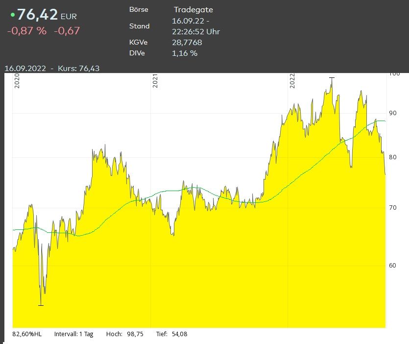Click the high marker at chart peak

[332, 78]
